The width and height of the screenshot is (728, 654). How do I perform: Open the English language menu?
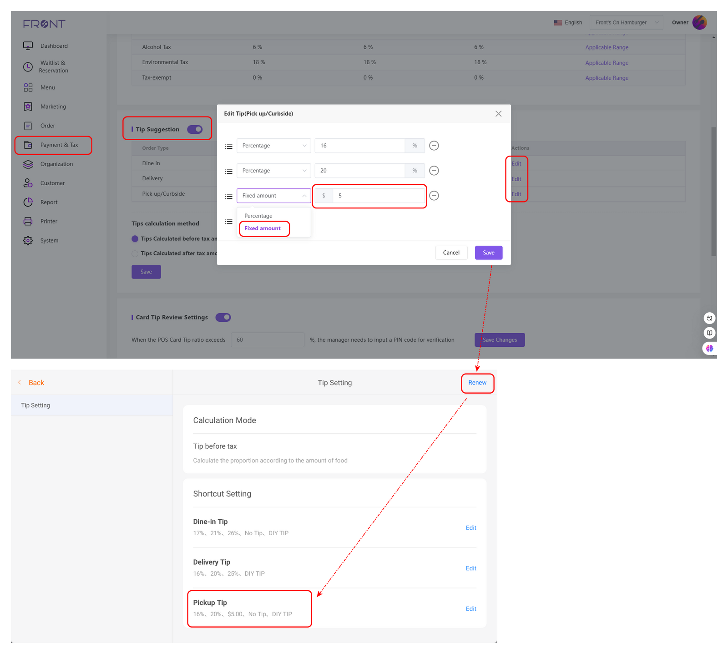coord(568,22)
